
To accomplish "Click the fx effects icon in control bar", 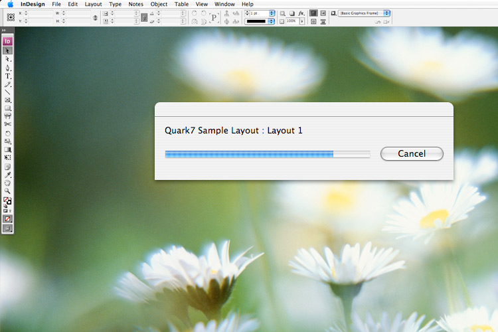I will pyautogui.click(x=301, y=13).
